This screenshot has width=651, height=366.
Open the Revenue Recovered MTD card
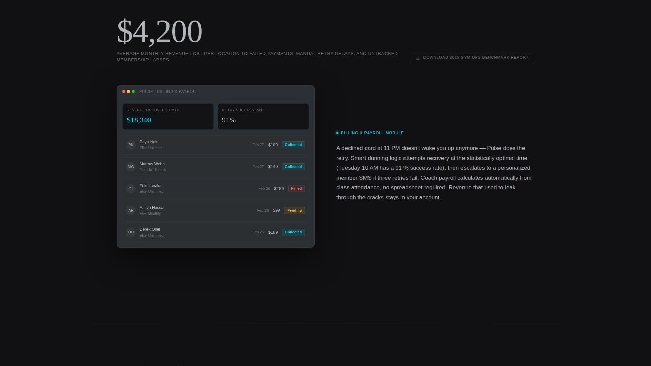(168, 117)
